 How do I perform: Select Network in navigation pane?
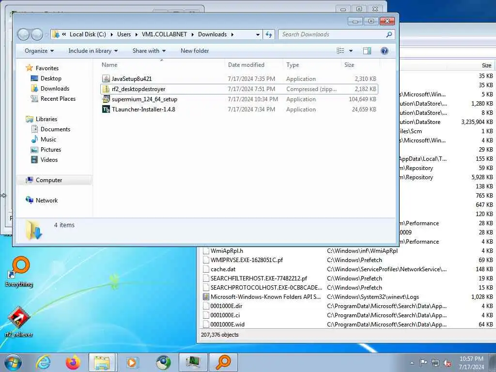[x=46, y=200]
